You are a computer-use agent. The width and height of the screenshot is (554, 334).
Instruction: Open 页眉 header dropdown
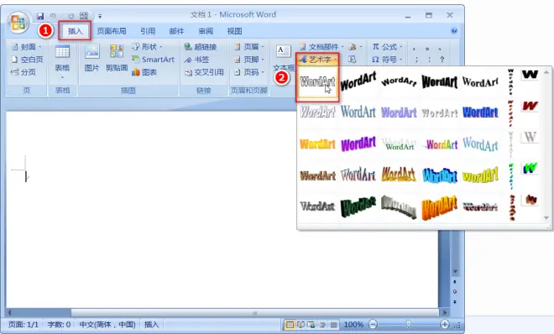click(249, 47)
